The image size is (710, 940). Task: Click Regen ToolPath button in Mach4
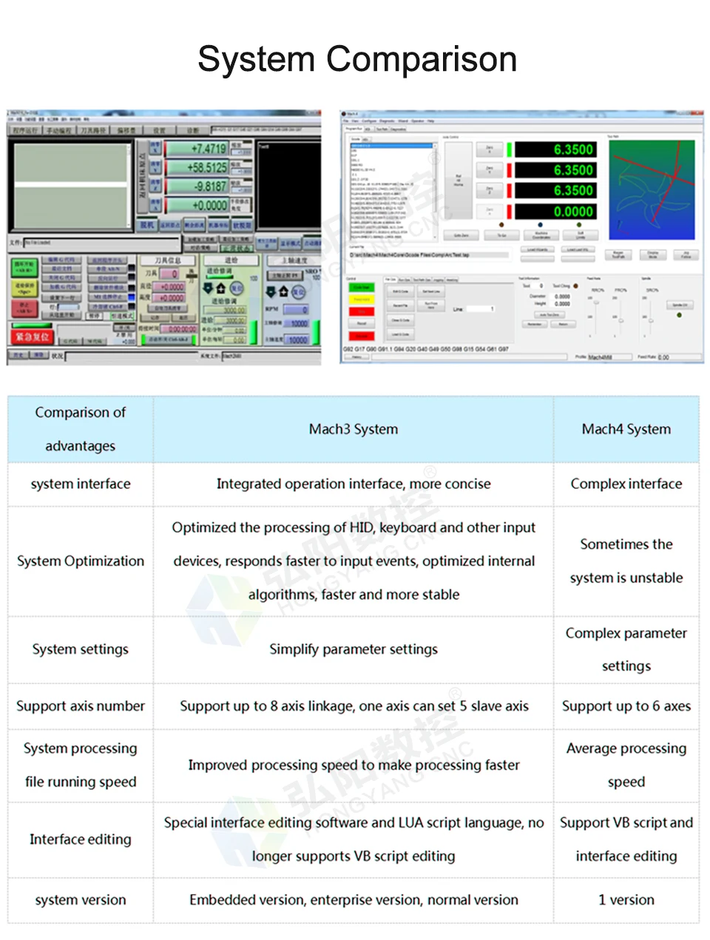click(618, 254)
